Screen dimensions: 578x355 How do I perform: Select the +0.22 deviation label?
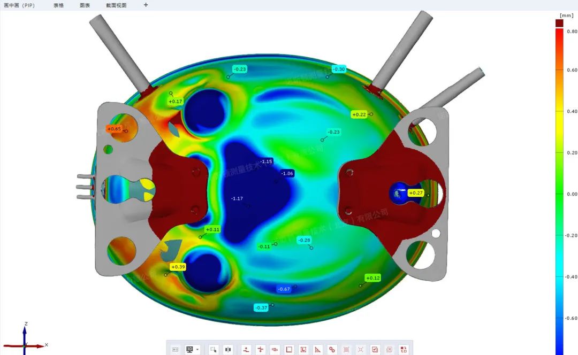click(359, 114)
